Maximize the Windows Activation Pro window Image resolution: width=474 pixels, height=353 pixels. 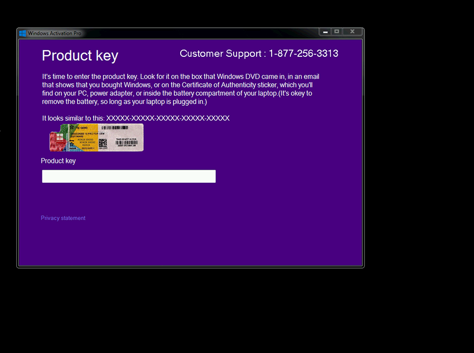[x=336, y=32]
